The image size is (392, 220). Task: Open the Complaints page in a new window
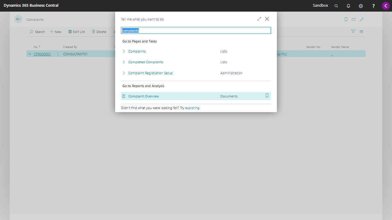(x=354, y=19)
